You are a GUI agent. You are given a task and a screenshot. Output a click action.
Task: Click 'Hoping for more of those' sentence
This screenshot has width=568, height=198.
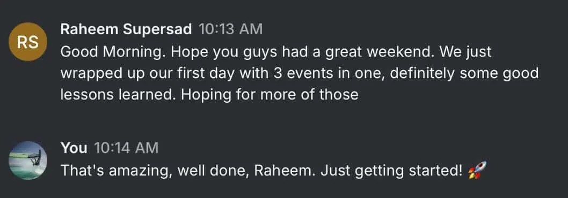click(x=270, y=95)
